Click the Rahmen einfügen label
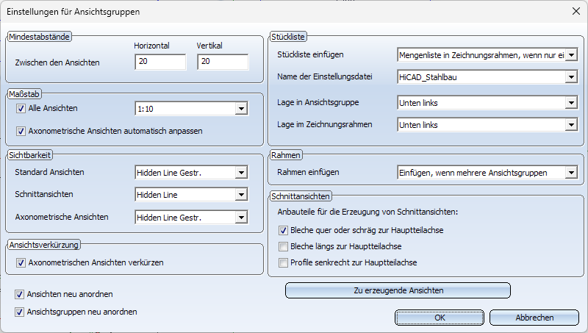This screenshot has height=333, width=588. pyautogui.click(x=308, y=173)
